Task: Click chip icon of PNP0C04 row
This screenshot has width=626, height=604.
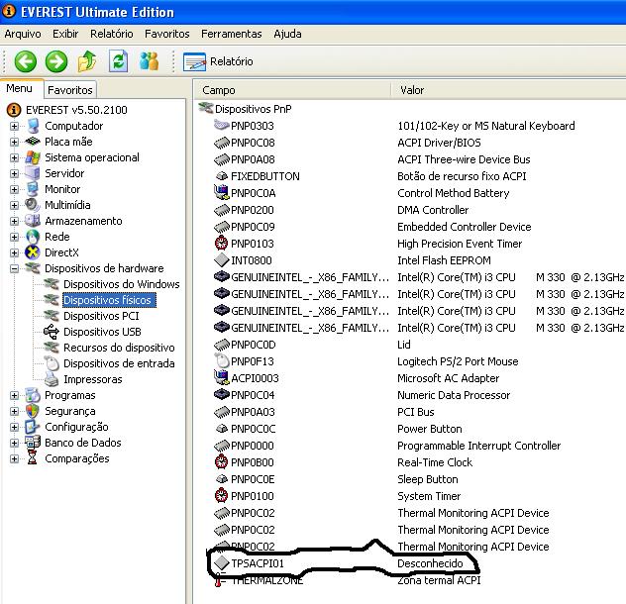Action: [x=222, y=395]
